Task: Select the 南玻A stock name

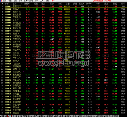Action: [16, 34]
